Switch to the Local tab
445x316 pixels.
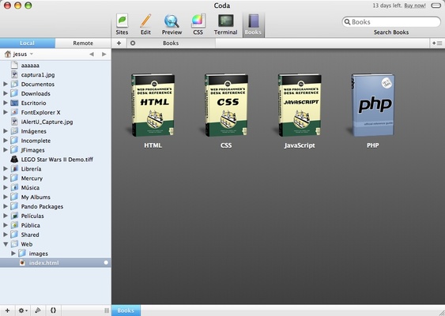coord(28,43)
